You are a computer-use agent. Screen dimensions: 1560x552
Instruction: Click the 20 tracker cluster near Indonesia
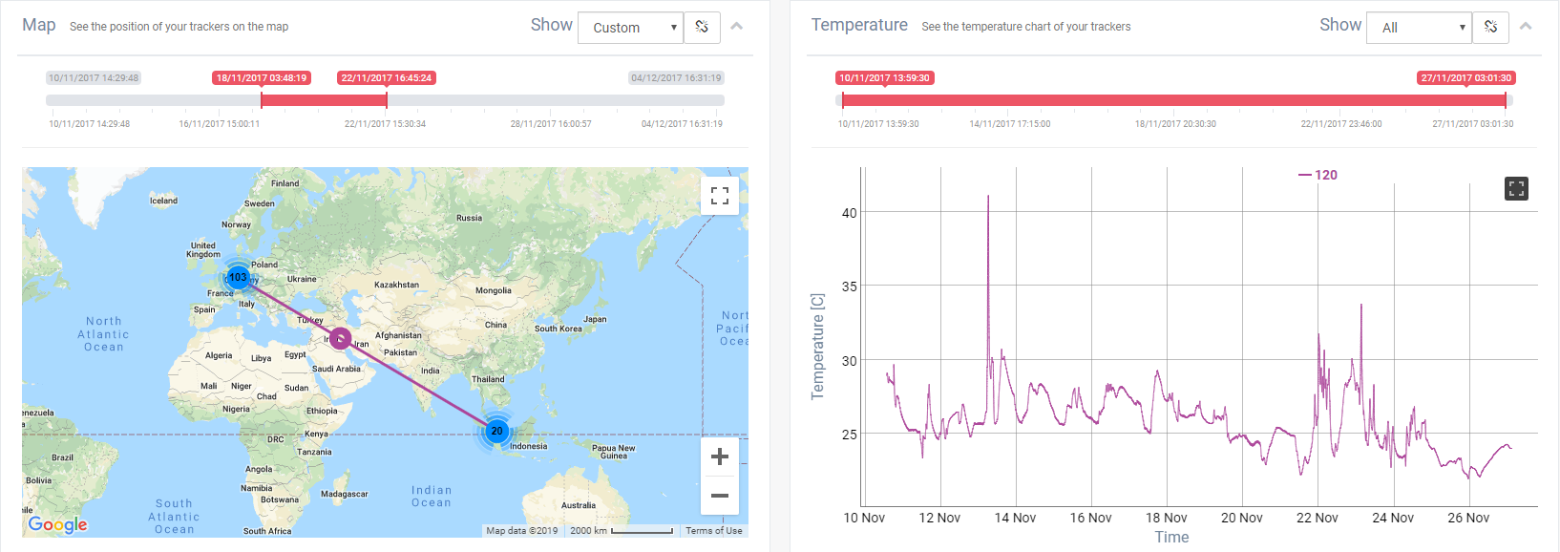tap(496, 431)
